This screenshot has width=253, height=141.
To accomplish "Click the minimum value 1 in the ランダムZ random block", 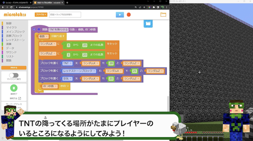I will tap(69, 55).
